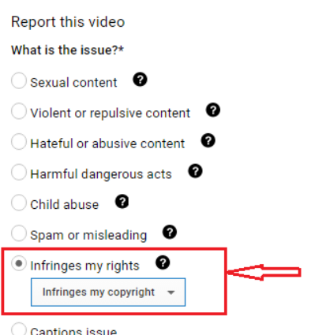The image size is (311, 335).
Task: Select the Captions issue radio button
Action: pos(19,329)
